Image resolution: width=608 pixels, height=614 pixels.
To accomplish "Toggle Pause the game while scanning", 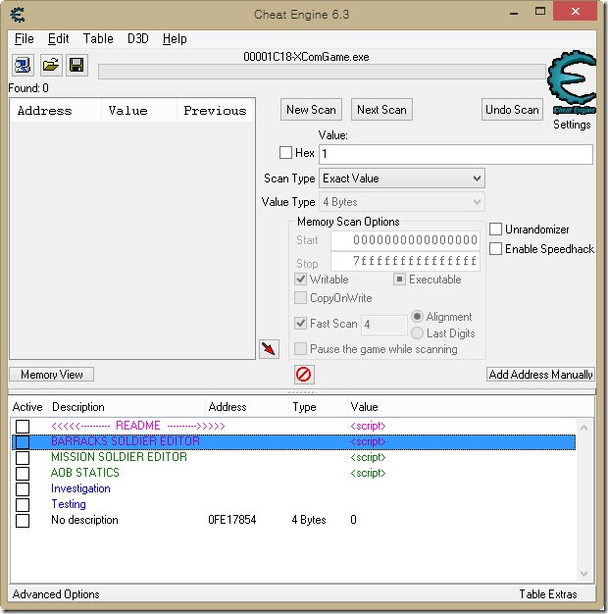I will pos(300,348).
